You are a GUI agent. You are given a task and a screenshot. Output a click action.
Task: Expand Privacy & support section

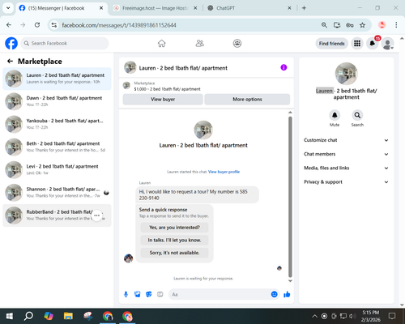(x=347, y=182)
